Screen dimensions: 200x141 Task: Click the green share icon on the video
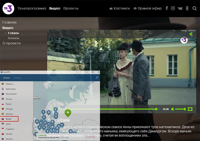point(191,34)
